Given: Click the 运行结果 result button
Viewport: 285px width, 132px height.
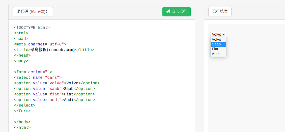Looking at the screenshot, I should (x=220, y=12).
